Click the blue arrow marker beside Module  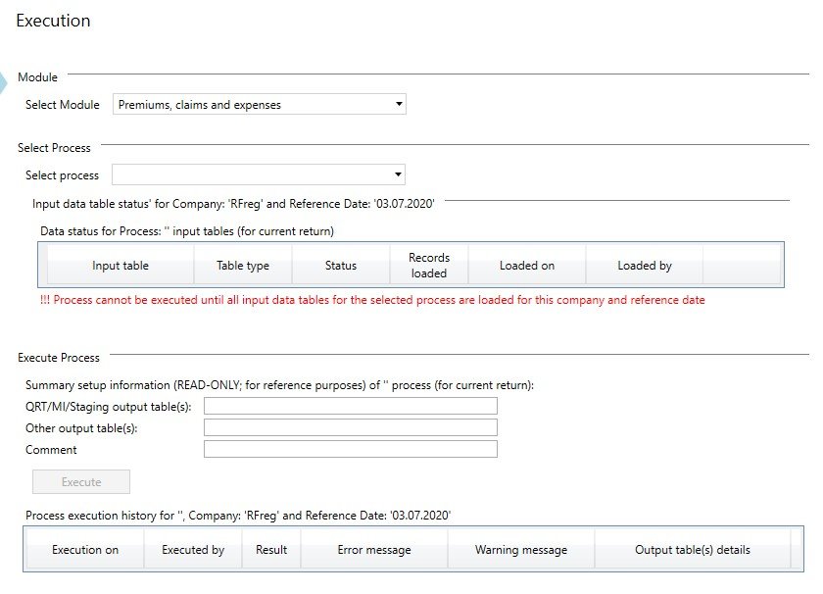6,82
